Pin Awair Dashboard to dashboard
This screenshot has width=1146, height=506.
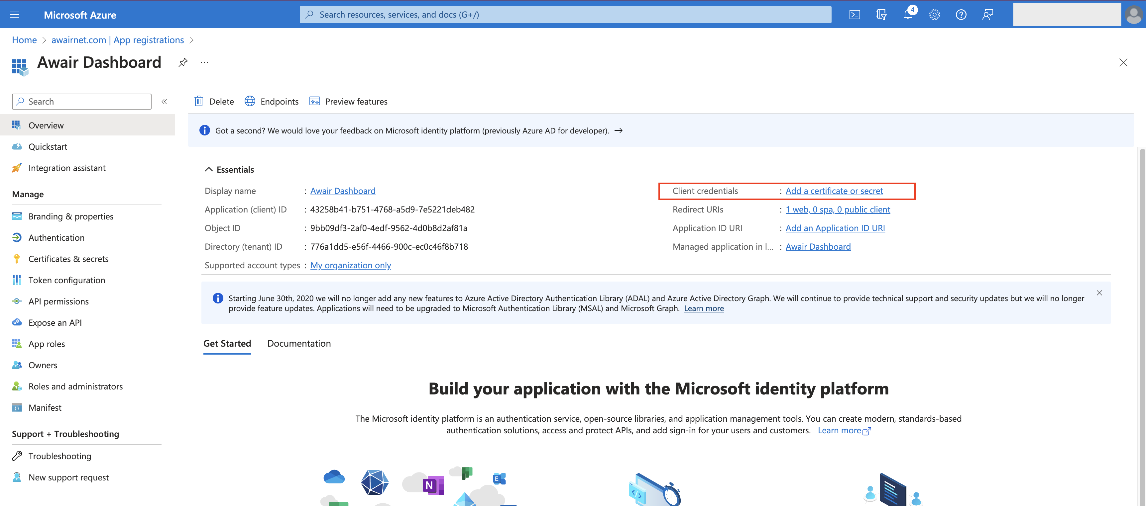tap(183, 62)
